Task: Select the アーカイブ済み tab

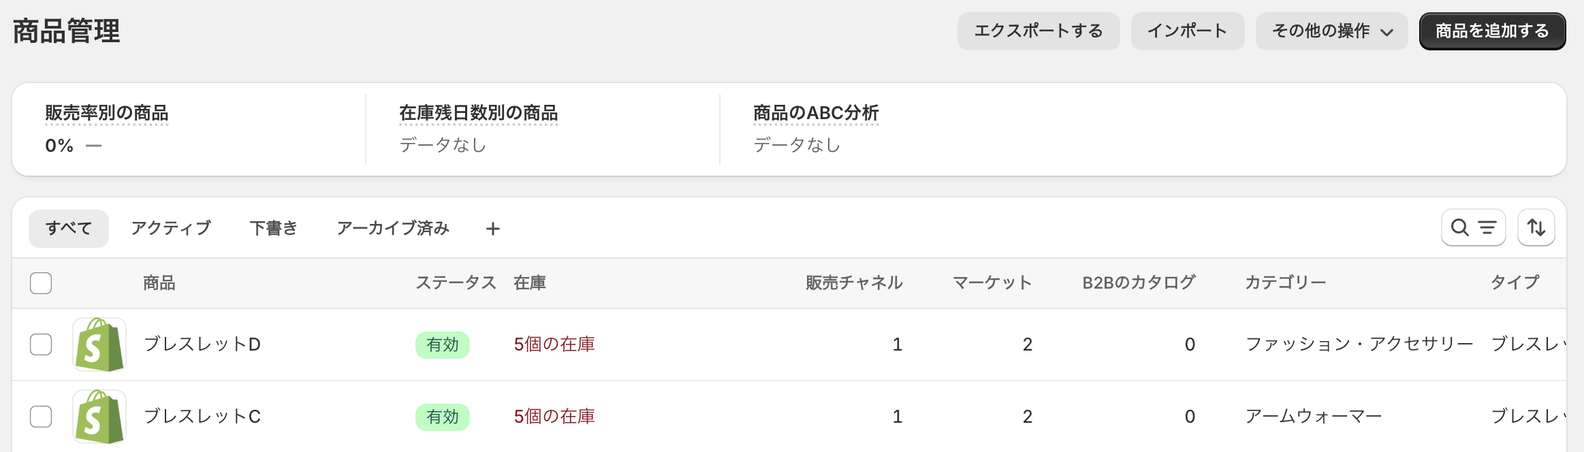Action: (393, 229)
